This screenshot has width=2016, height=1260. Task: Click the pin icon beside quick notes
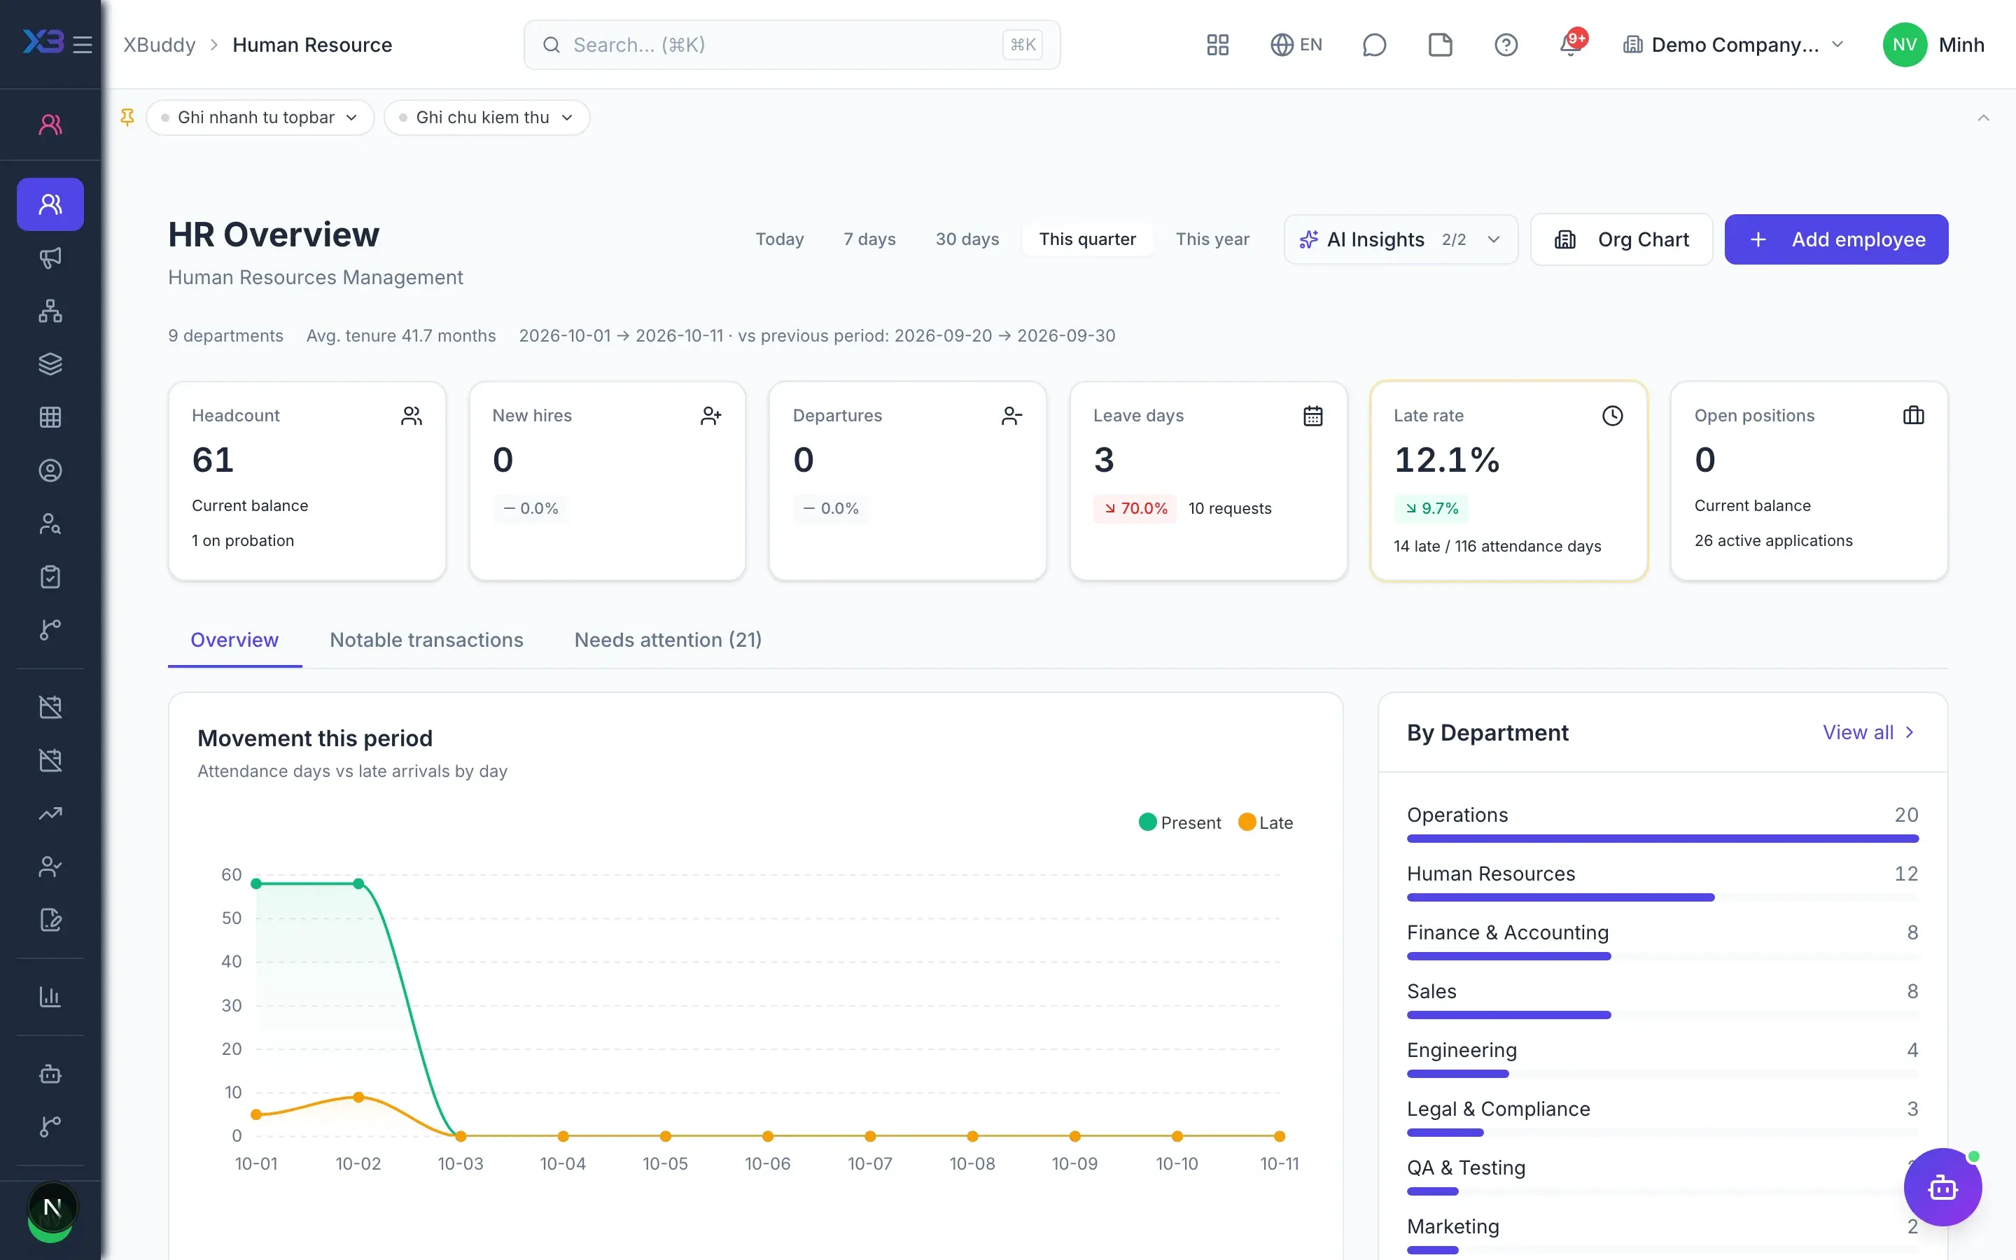[x=127, y=118]
